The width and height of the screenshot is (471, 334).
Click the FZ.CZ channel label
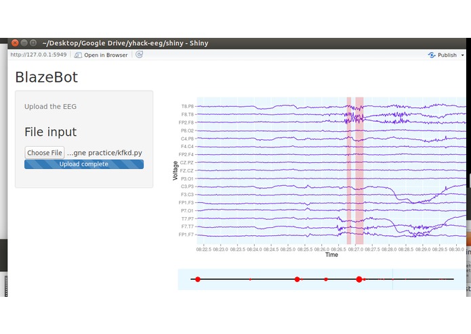pos(187,170)
